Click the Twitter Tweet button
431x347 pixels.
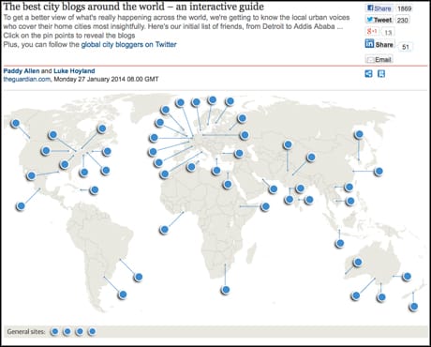click(x=379, y=20)
